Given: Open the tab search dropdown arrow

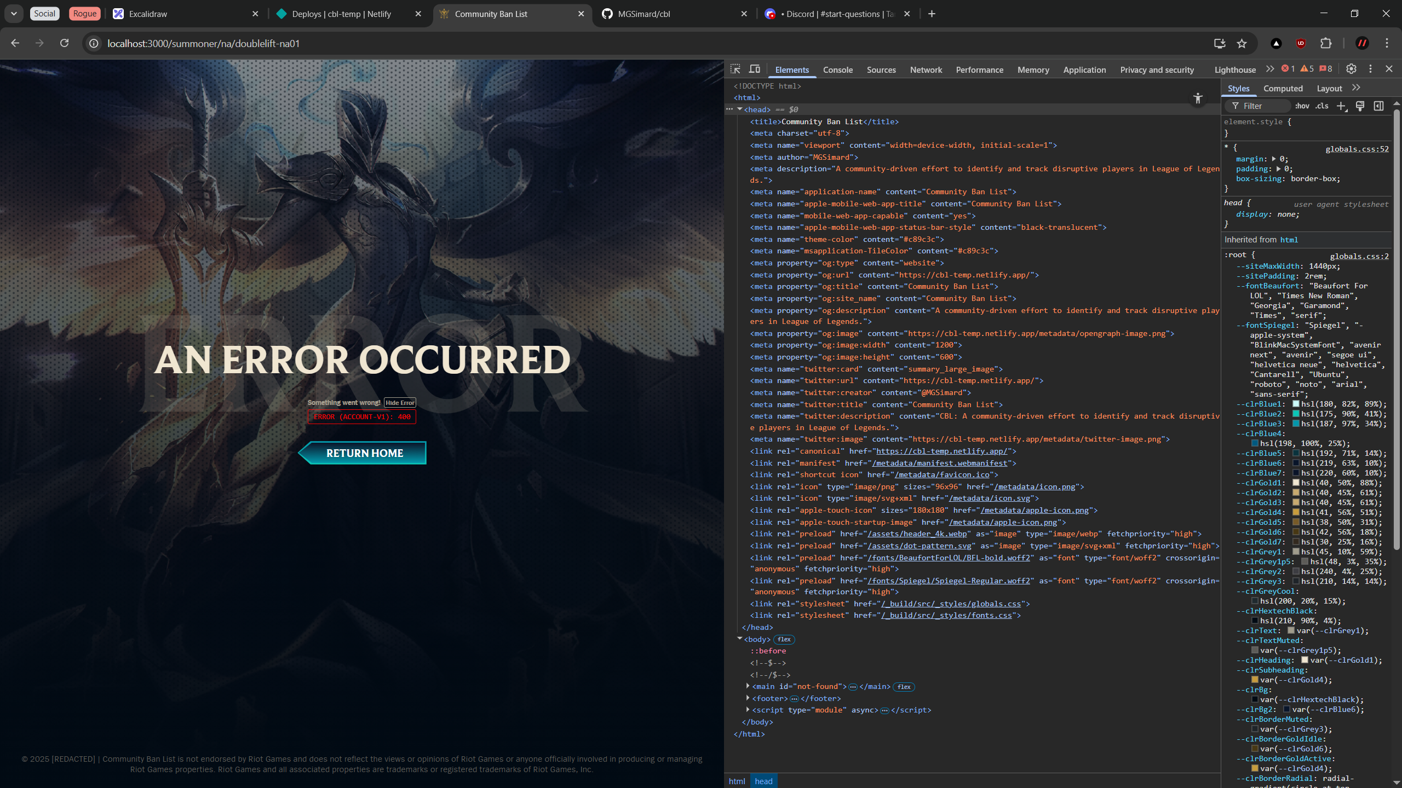Looking at the screenshot, I should pyautogui.click(x=14, y=14).
